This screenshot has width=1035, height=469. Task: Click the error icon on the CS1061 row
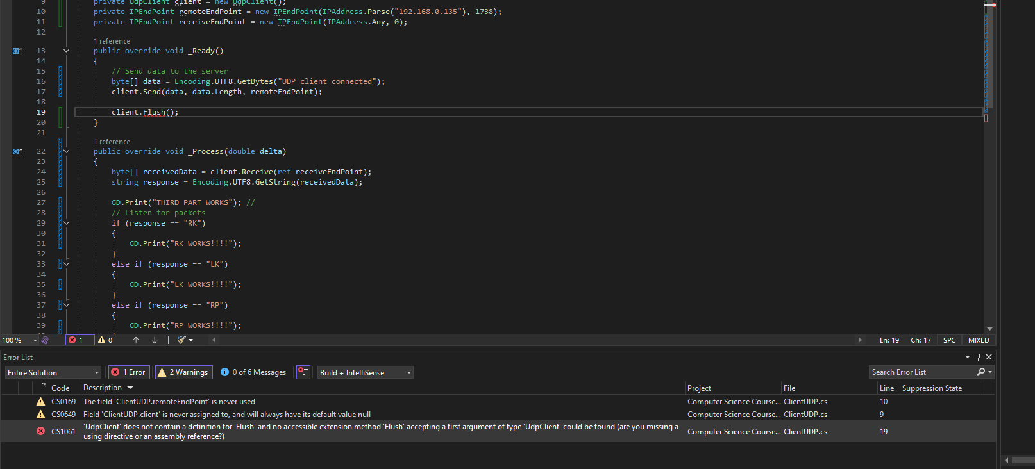tap(40, 431)
